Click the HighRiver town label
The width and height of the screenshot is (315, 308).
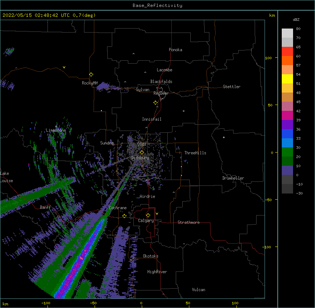tap(157, 272)
